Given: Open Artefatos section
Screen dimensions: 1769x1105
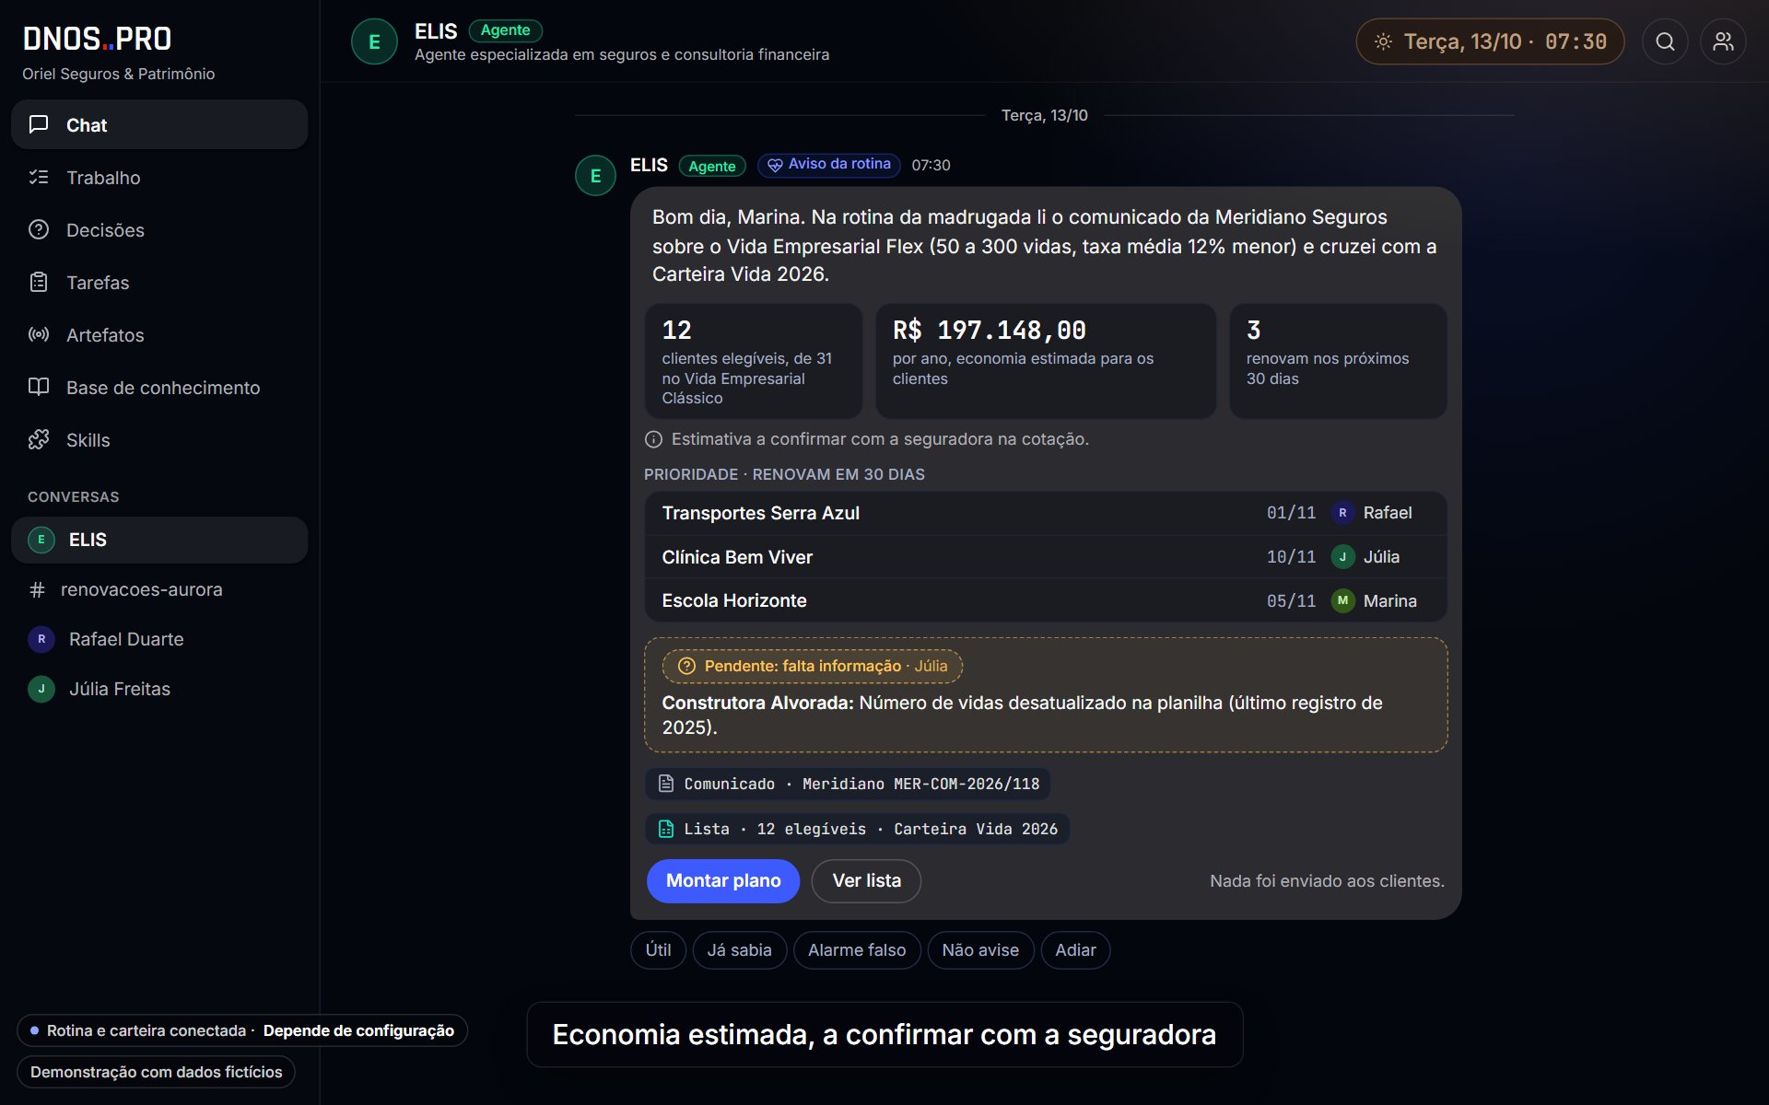Looking at the screenshot, I should coord(159,334).
